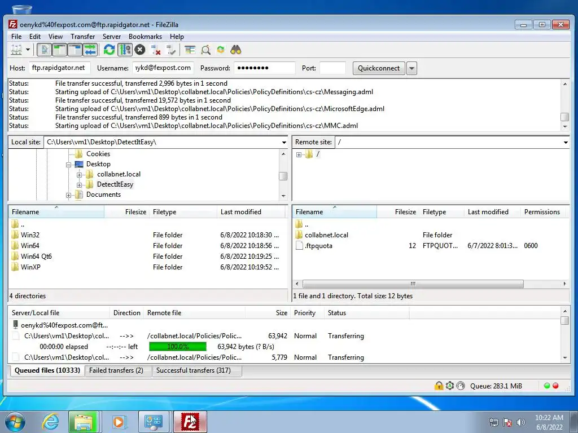Sort local list by Last modified
This screenshot has height=433, width=578.
251,212
